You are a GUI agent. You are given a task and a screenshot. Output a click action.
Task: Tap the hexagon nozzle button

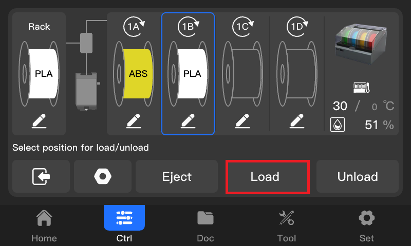103,176
